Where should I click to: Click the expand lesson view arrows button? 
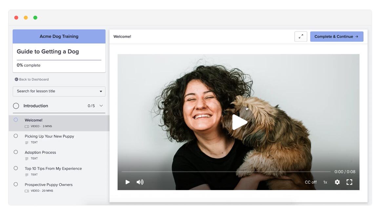click(x=301, y=37)
